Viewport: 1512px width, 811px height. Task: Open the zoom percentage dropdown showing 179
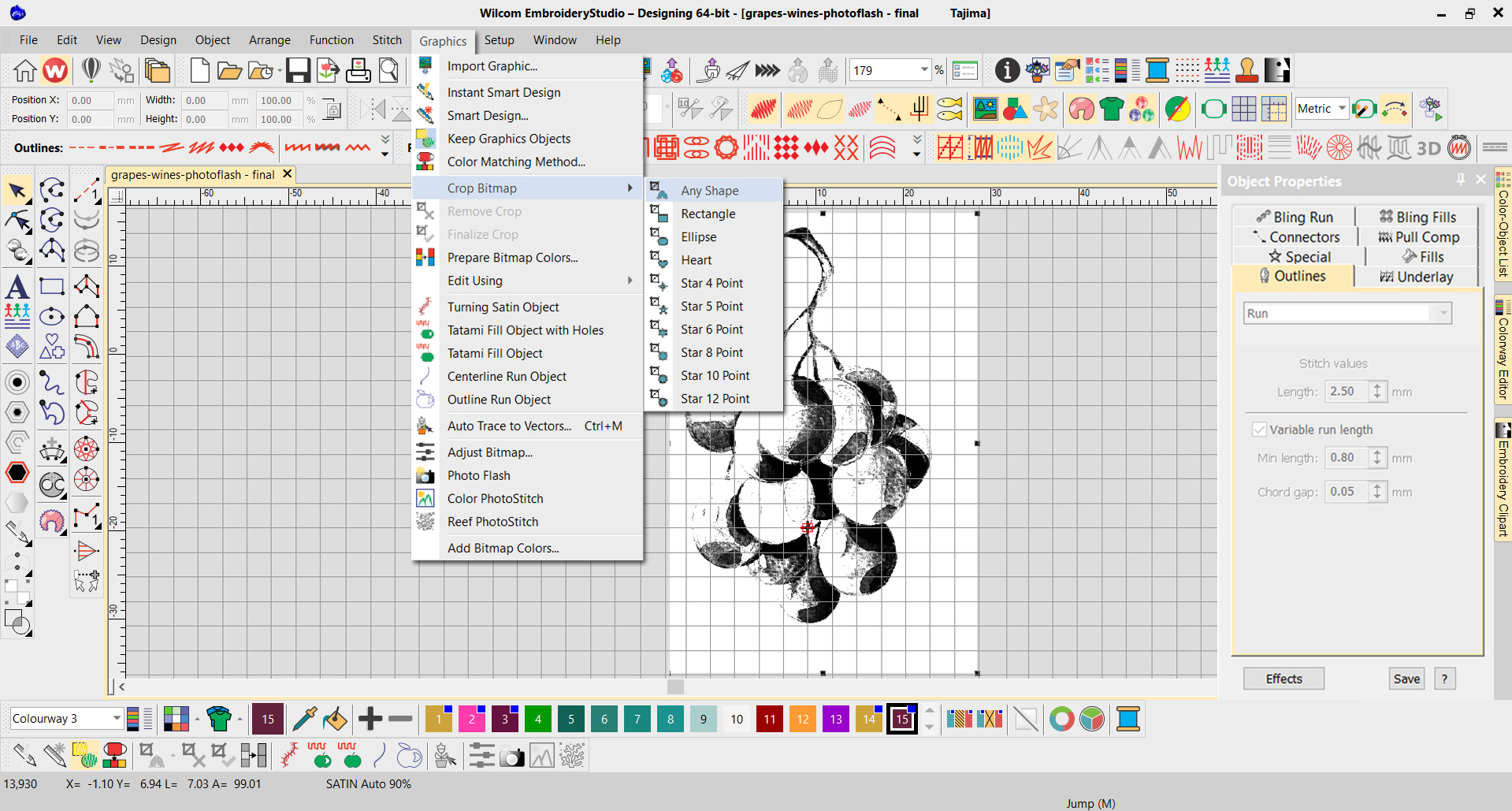pyautogui.click(x=925, y=69)
